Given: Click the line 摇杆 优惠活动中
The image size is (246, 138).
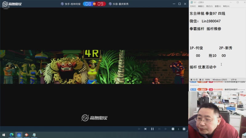Looking at the screenshot, I should coord(203,67).
